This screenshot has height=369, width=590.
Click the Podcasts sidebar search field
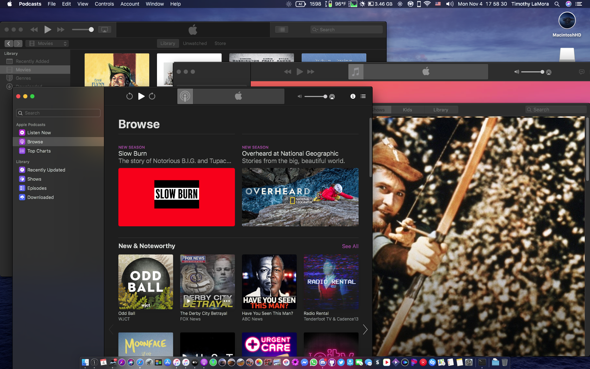[58, 113]
